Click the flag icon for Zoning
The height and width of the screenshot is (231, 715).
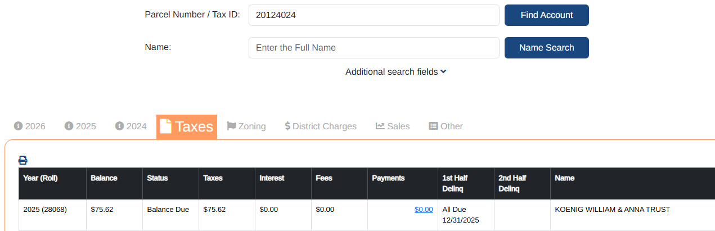pyautogui.click(x=231, y=126)
